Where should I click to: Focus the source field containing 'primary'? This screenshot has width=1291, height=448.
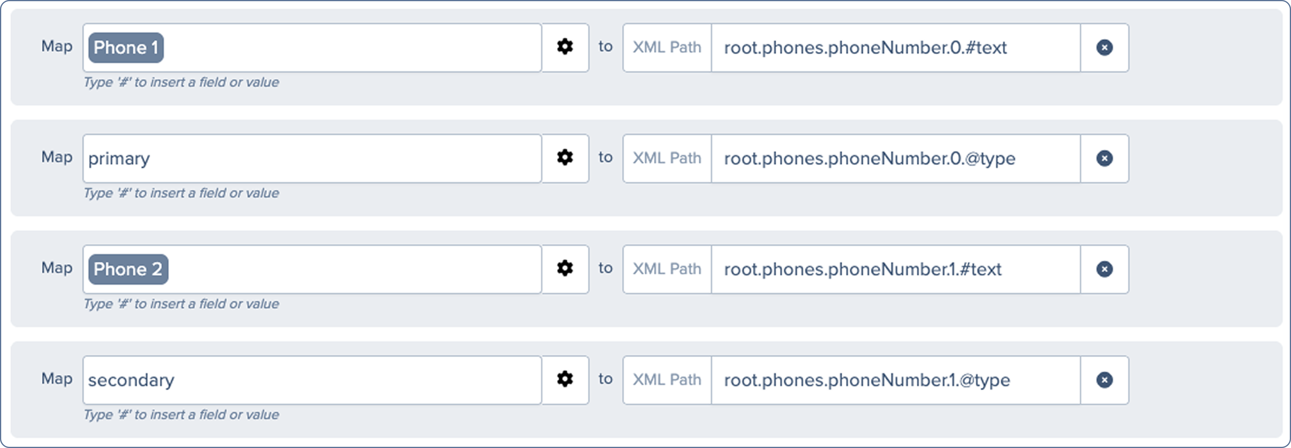click(311, 158)
